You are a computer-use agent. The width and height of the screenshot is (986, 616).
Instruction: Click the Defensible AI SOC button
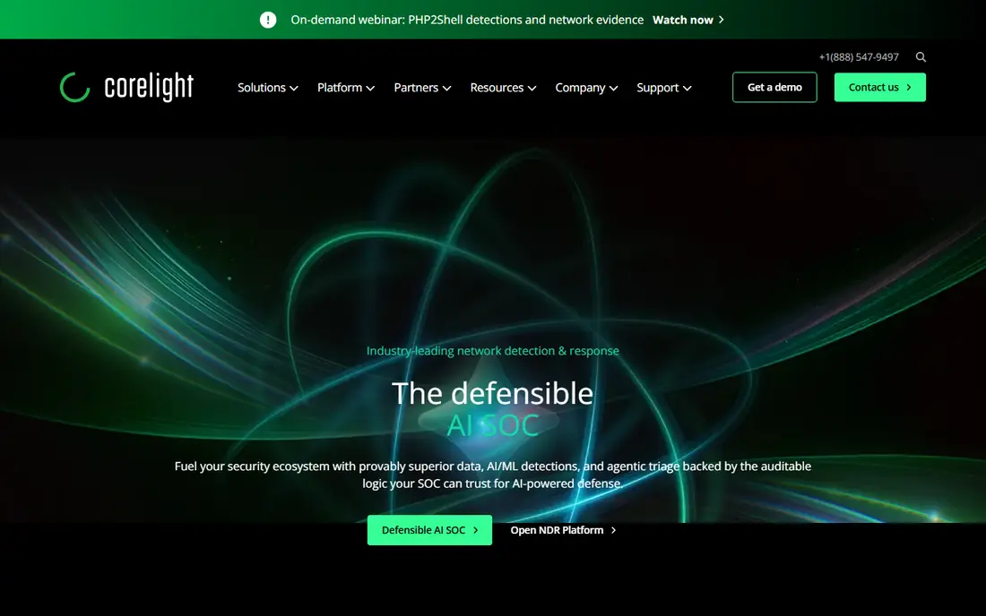click(x=429, y=530)
